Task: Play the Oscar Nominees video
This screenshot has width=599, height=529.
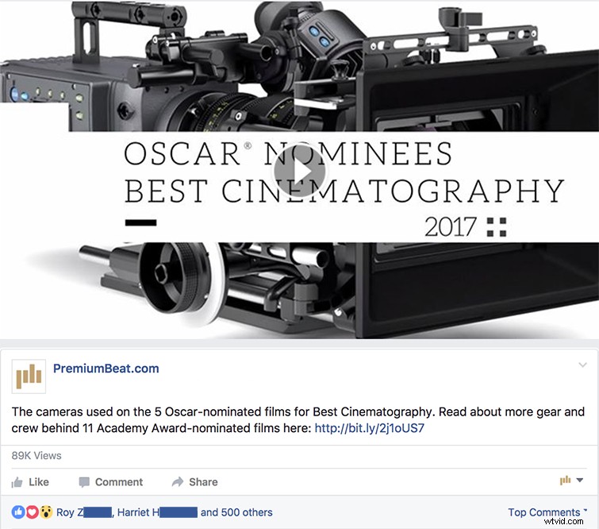Action: coord(300,172)
